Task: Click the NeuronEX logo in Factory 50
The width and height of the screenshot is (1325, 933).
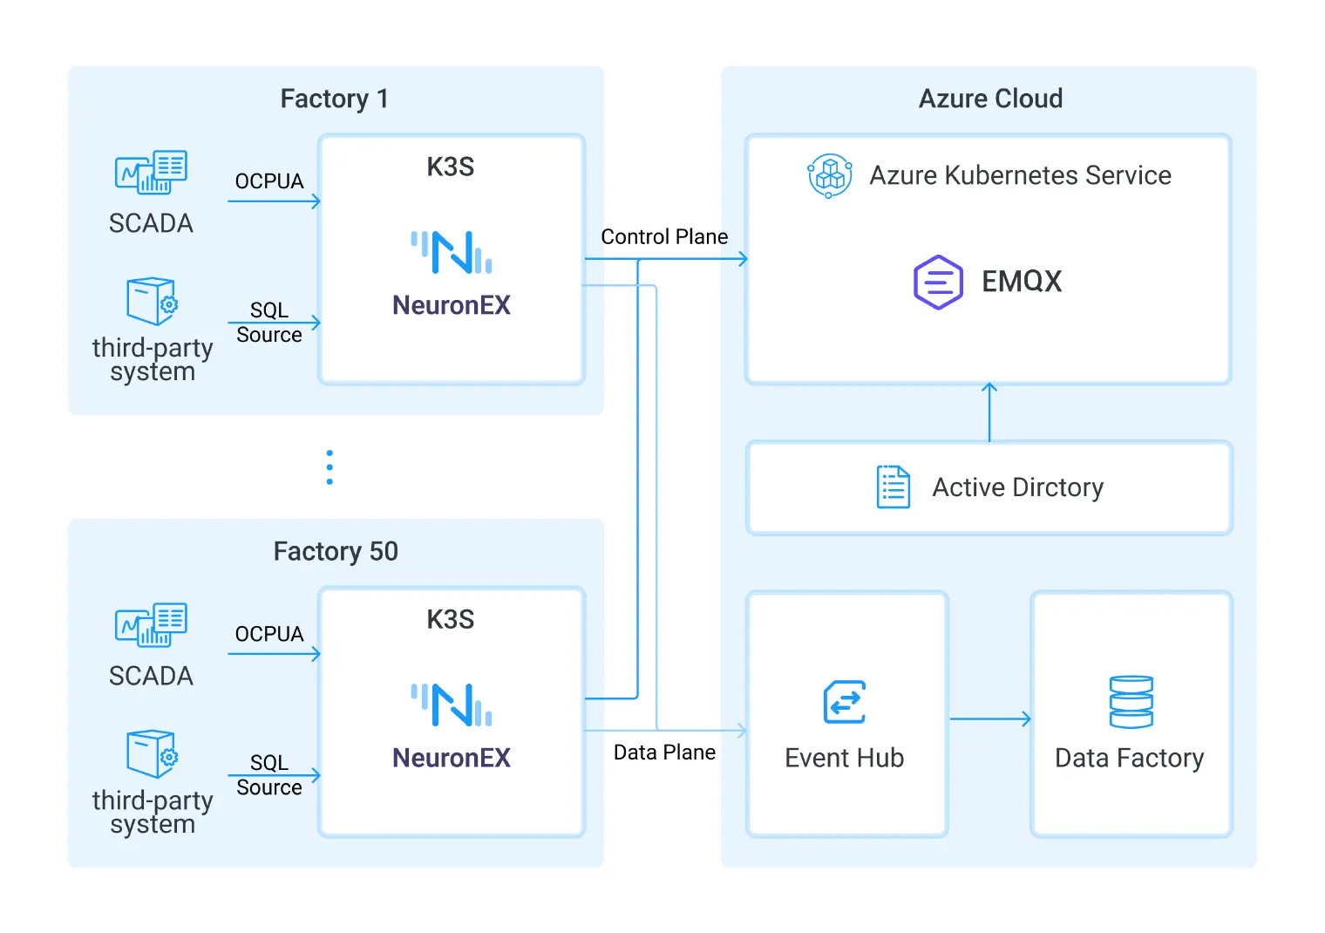Action: point(451,705)
